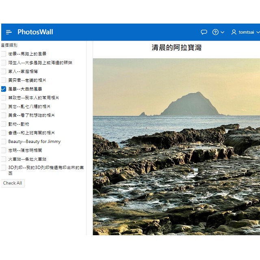This screenshot has height=260, width=260.
Task: Check the 美食 food photos category
Action: tap(4, 115)
